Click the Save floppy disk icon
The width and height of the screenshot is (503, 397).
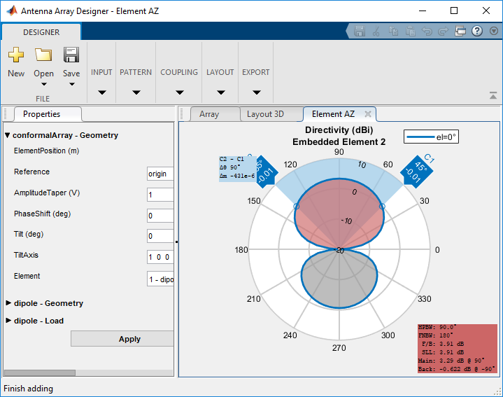pyautogui.click(x=71, y=56)
